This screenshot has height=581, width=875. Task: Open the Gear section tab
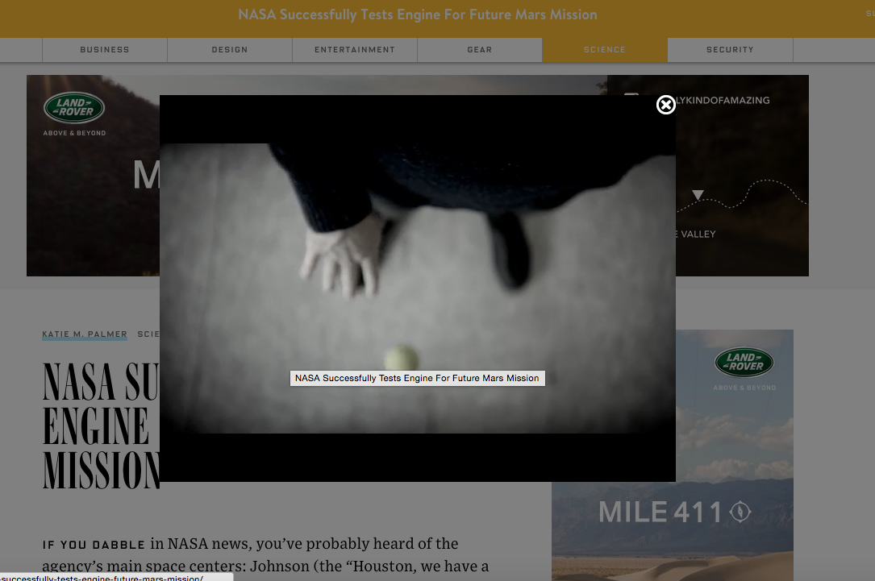[480, 50]
